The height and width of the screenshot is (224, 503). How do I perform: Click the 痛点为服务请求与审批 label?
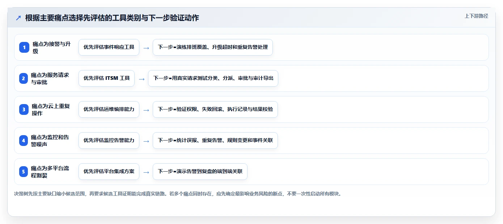coord(50,78)
